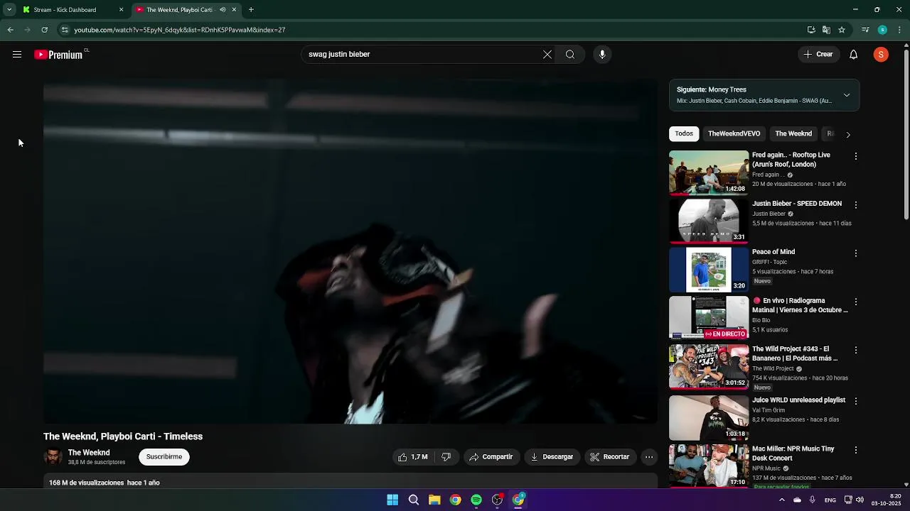910x511 pixels.
Task: Open options for Mac Miller Tiny Desk
Action: pyautogui.click(x=856, y=450)
